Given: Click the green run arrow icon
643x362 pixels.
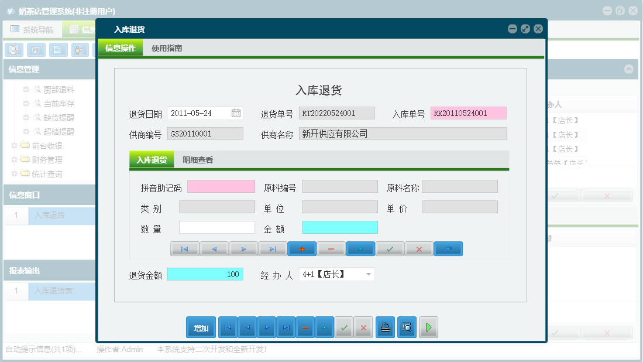Looking at the screenshot, I should [x=428, y=327].
